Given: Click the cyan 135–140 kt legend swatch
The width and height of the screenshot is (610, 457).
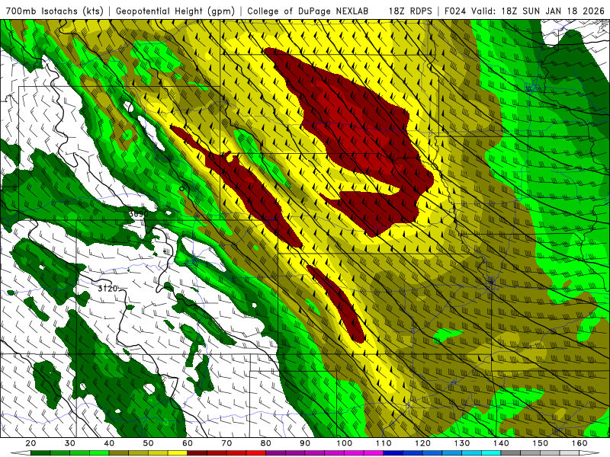Looking at the screenshot, I should [x=491, y=453].
